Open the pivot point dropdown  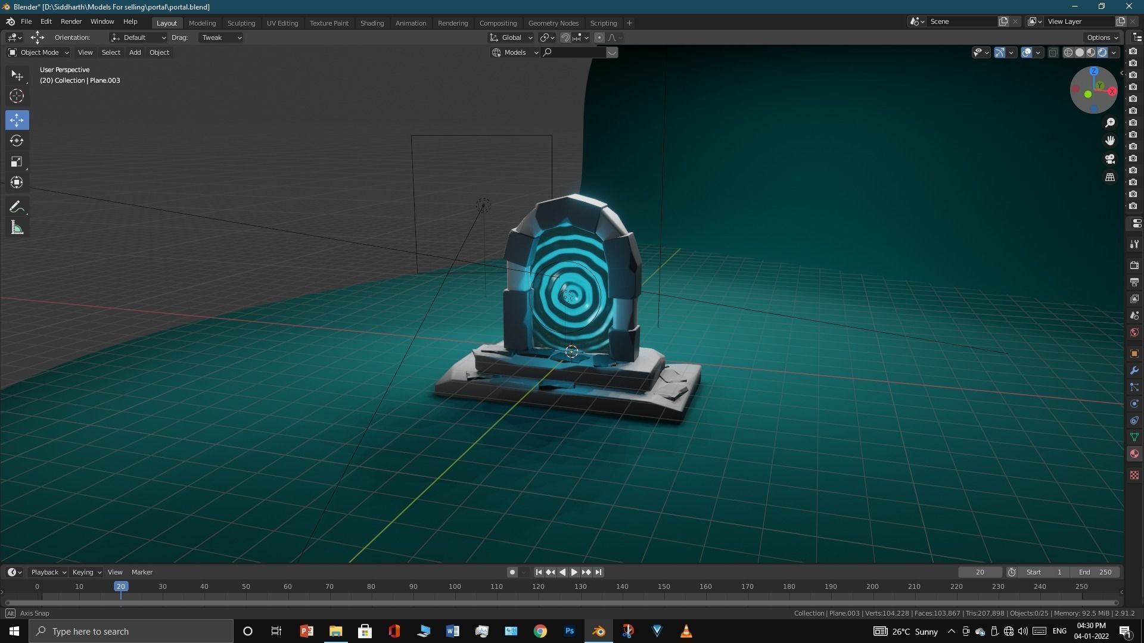pyautogui.click(x=547, y=38)
